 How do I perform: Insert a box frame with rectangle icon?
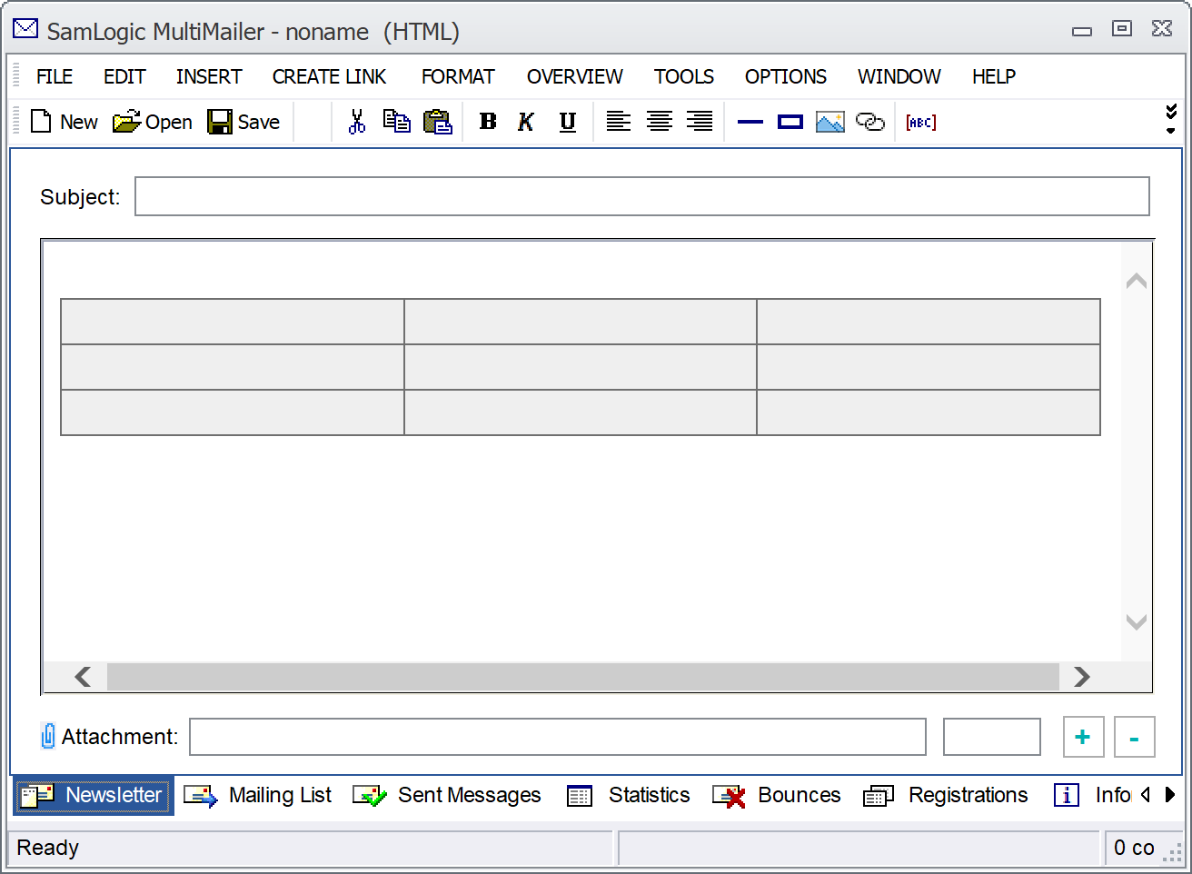(x=790, y=122)
